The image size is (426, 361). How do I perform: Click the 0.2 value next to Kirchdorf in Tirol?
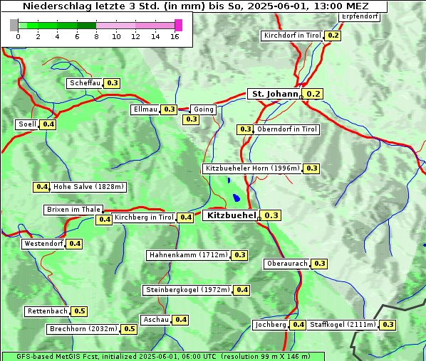[x=333, y=36]
